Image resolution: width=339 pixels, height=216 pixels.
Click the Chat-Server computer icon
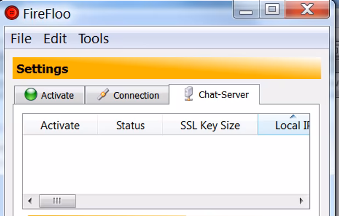tap(189, 94)
